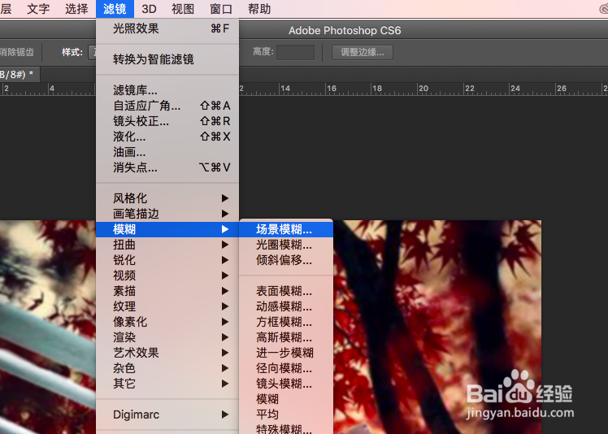This screenshot has width=608, height=434.
Task: Choose 平均 blur filter
Action: [286, 414]
